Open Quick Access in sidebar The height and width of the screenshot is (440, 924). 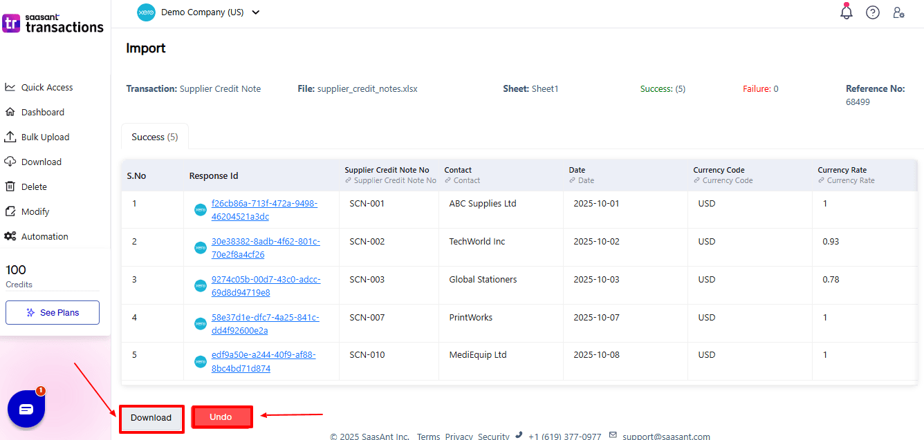pos(46,88)
